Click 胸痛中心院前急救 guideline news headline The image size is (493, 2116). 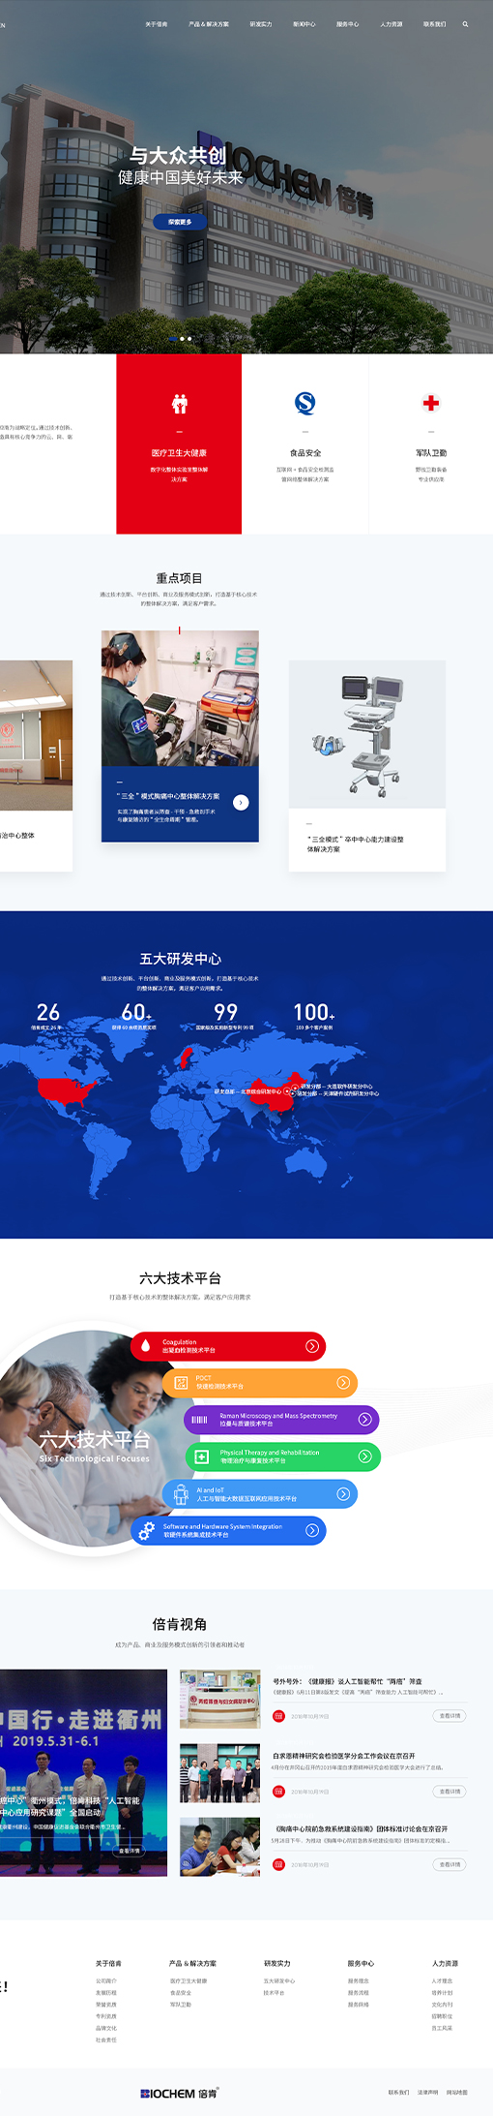(x=360, y=1829)
